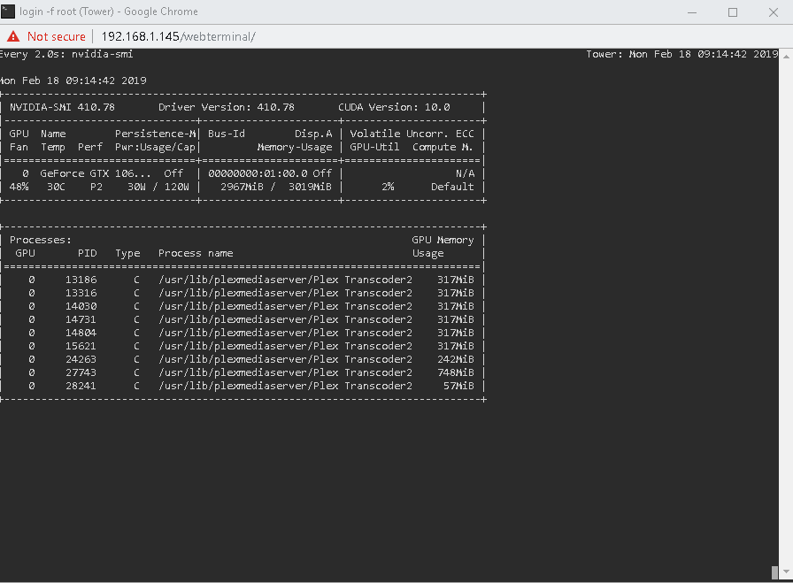The height and width of the screenshot is (583, 793).
Task: Click PID "14804" in process list
Action: (x=81, y=333)
